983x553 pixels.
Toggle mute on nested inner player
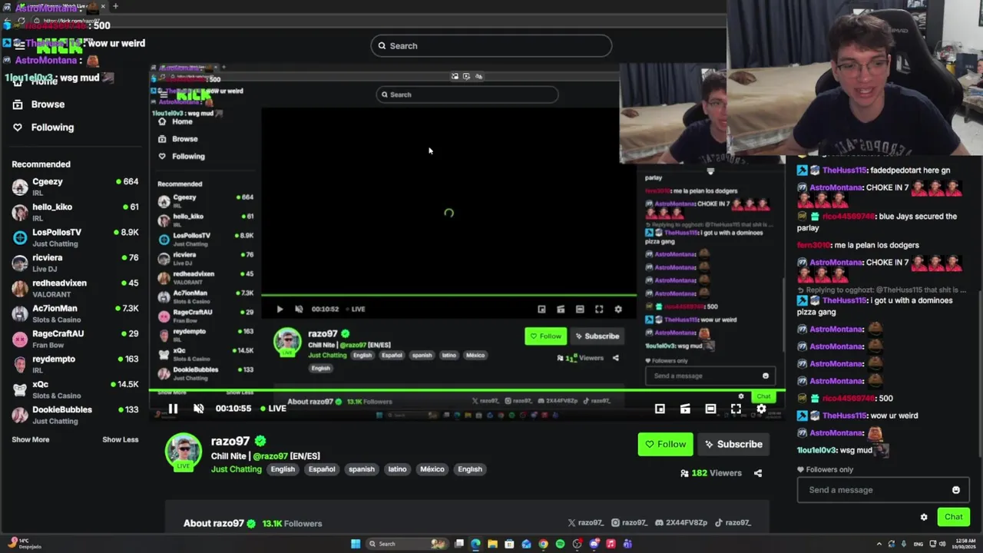coord(299,310)
